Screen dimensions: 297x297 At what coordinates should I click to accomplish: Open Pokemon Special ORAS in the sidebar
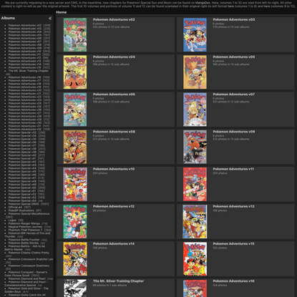click(24, 204)
